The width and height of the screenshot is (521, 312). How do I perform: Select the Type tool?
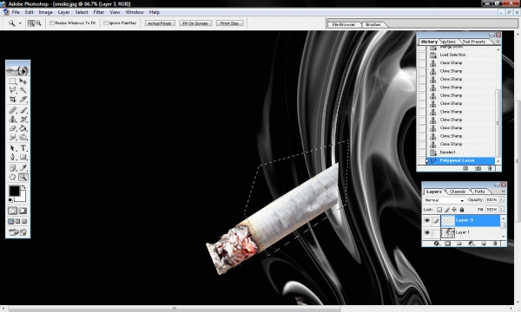coord(23,148)
